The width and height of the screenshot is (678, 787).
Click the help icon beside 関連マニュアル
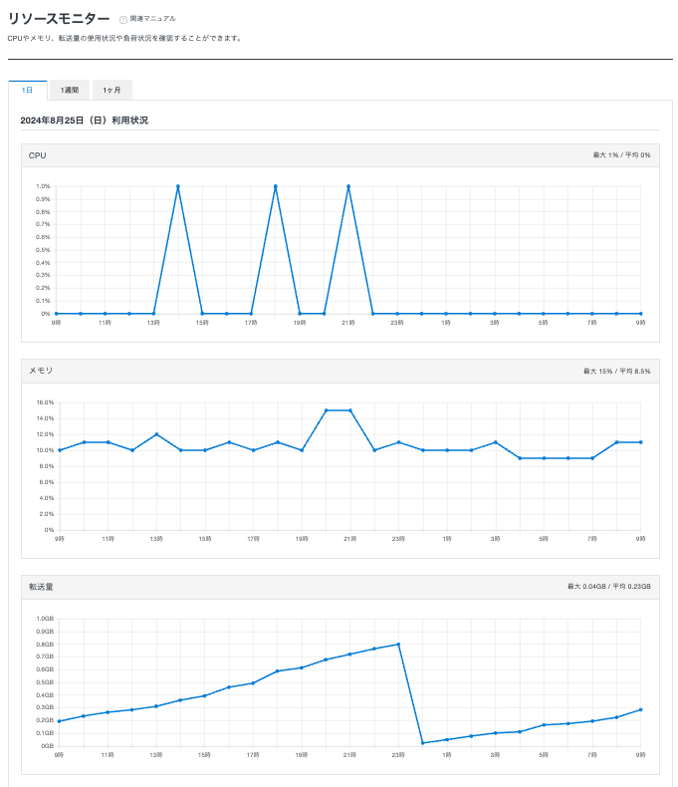pos(123,19)
